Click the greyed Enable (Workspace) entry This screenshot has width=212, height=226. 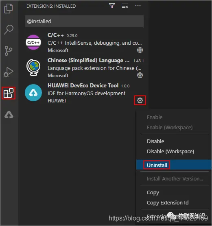coord(170,128)
